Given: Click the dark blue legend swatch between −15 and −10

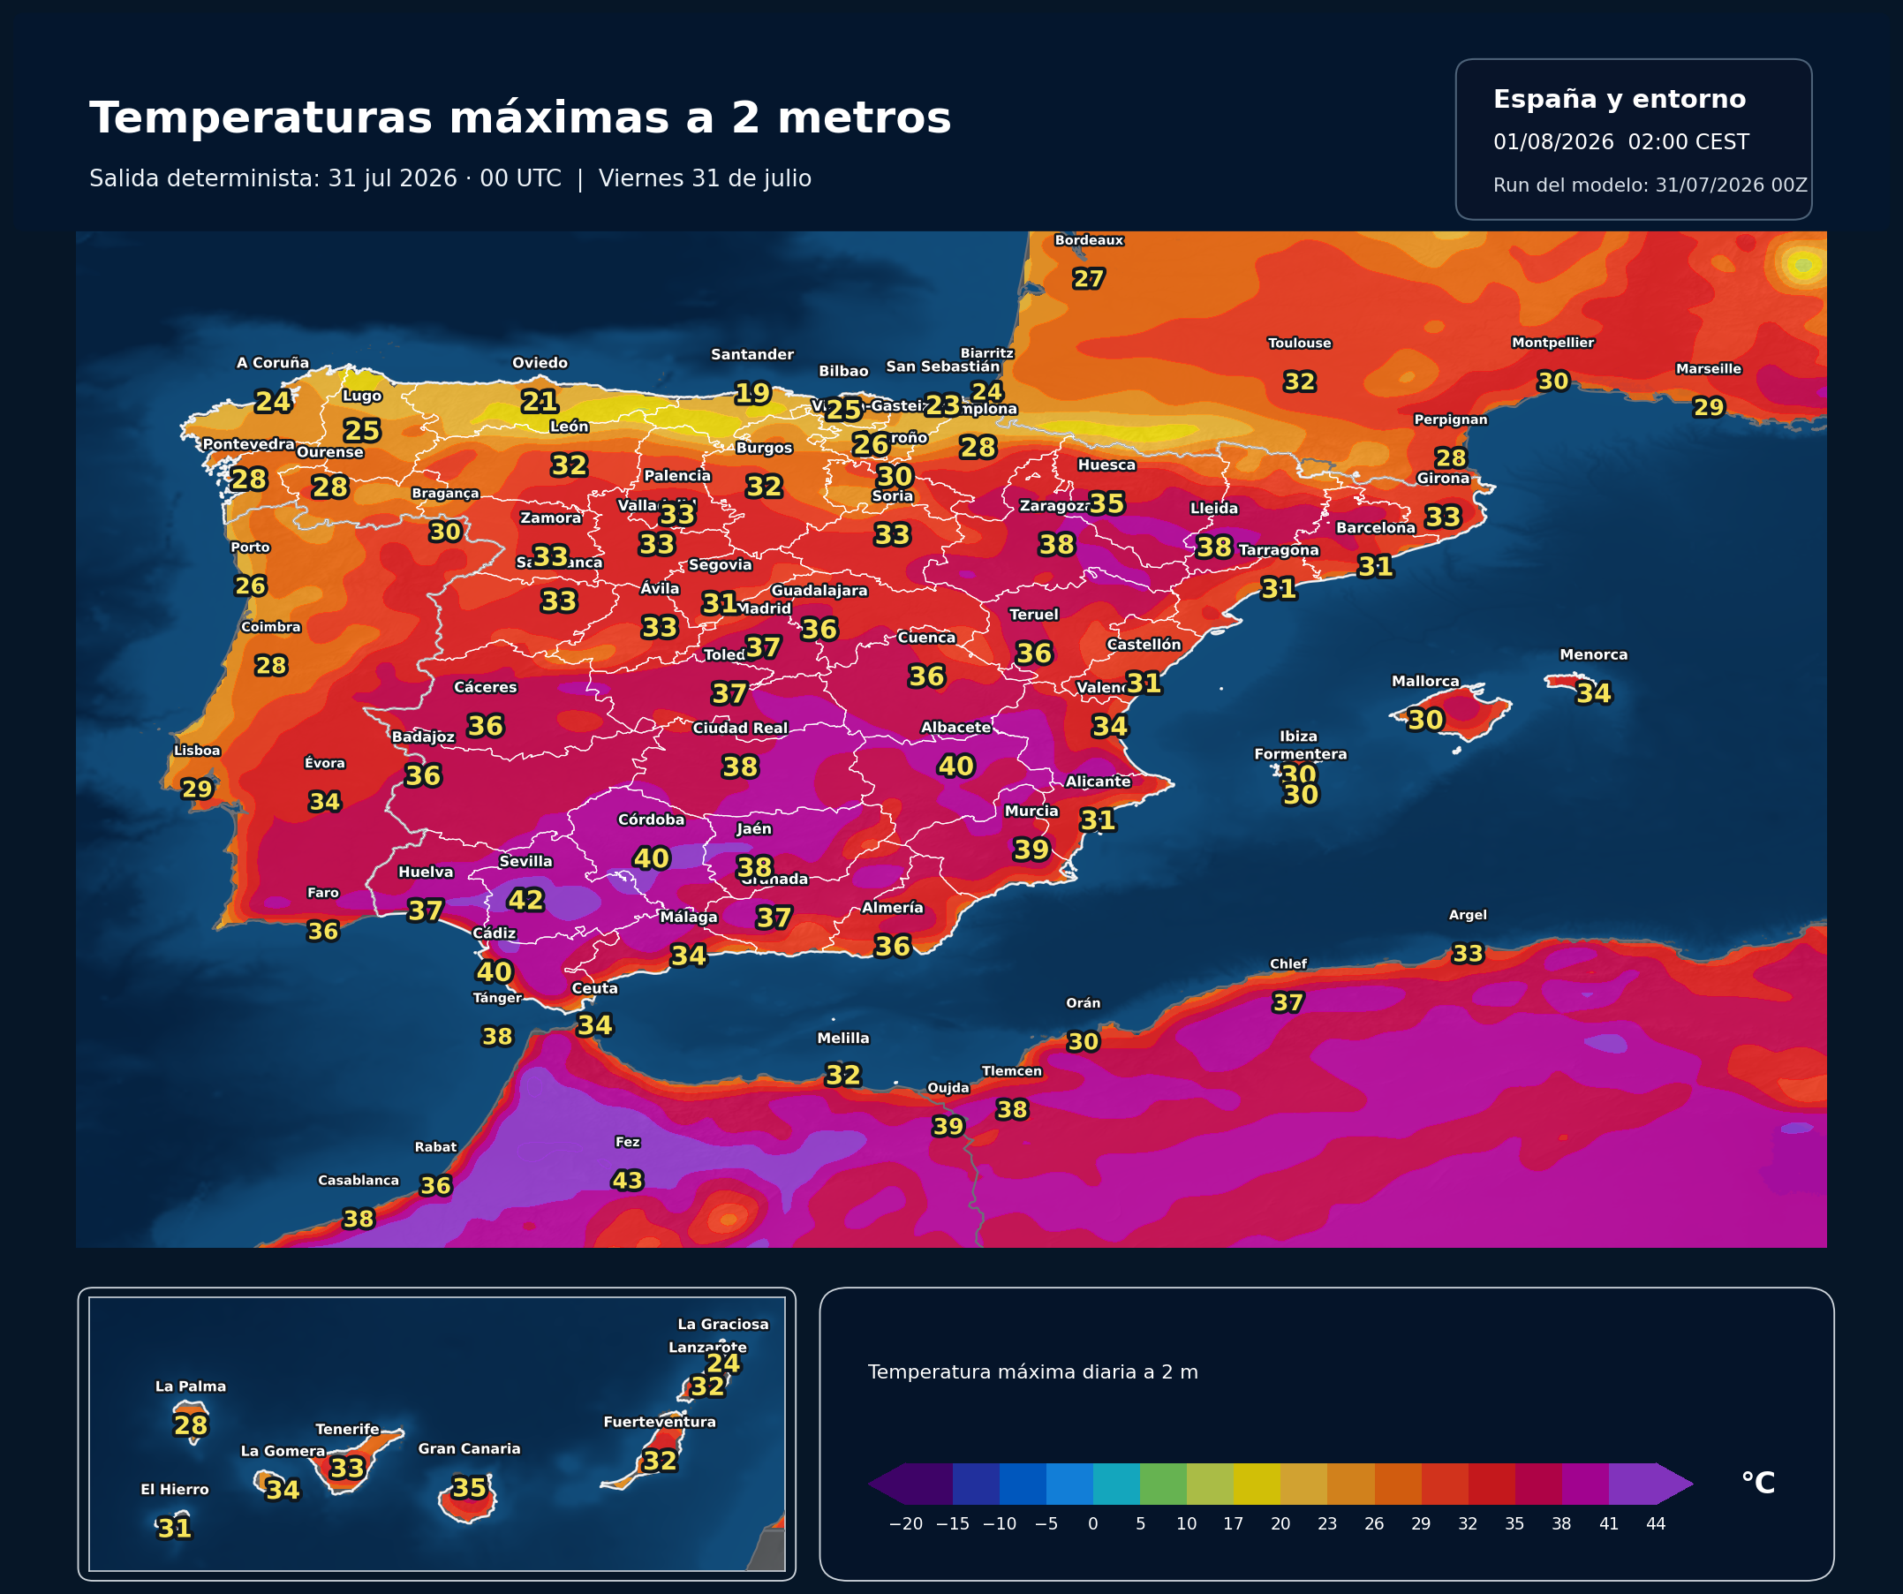Looking at the screenshot, I should tap(976, 1484).
